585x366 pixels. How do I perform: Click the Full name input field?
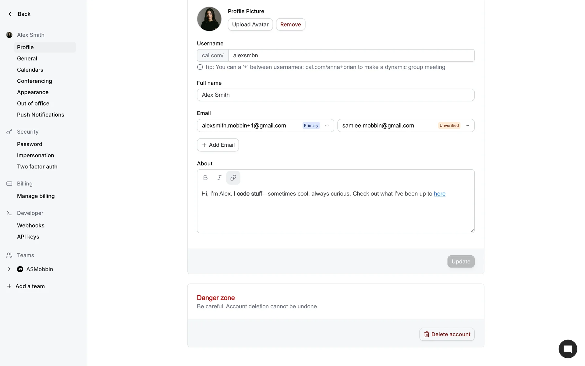[x=335, y=95]
